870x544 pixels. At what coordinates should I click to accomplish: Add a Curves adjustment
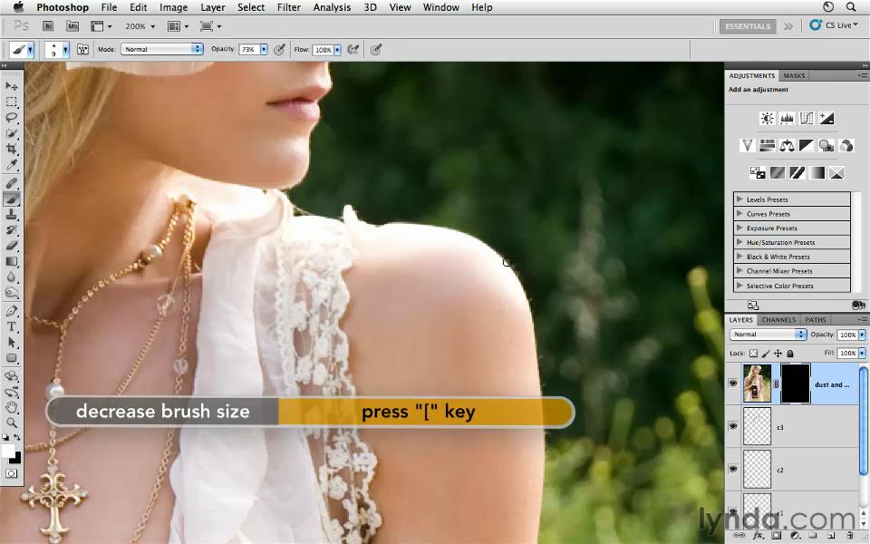point(807,118)
